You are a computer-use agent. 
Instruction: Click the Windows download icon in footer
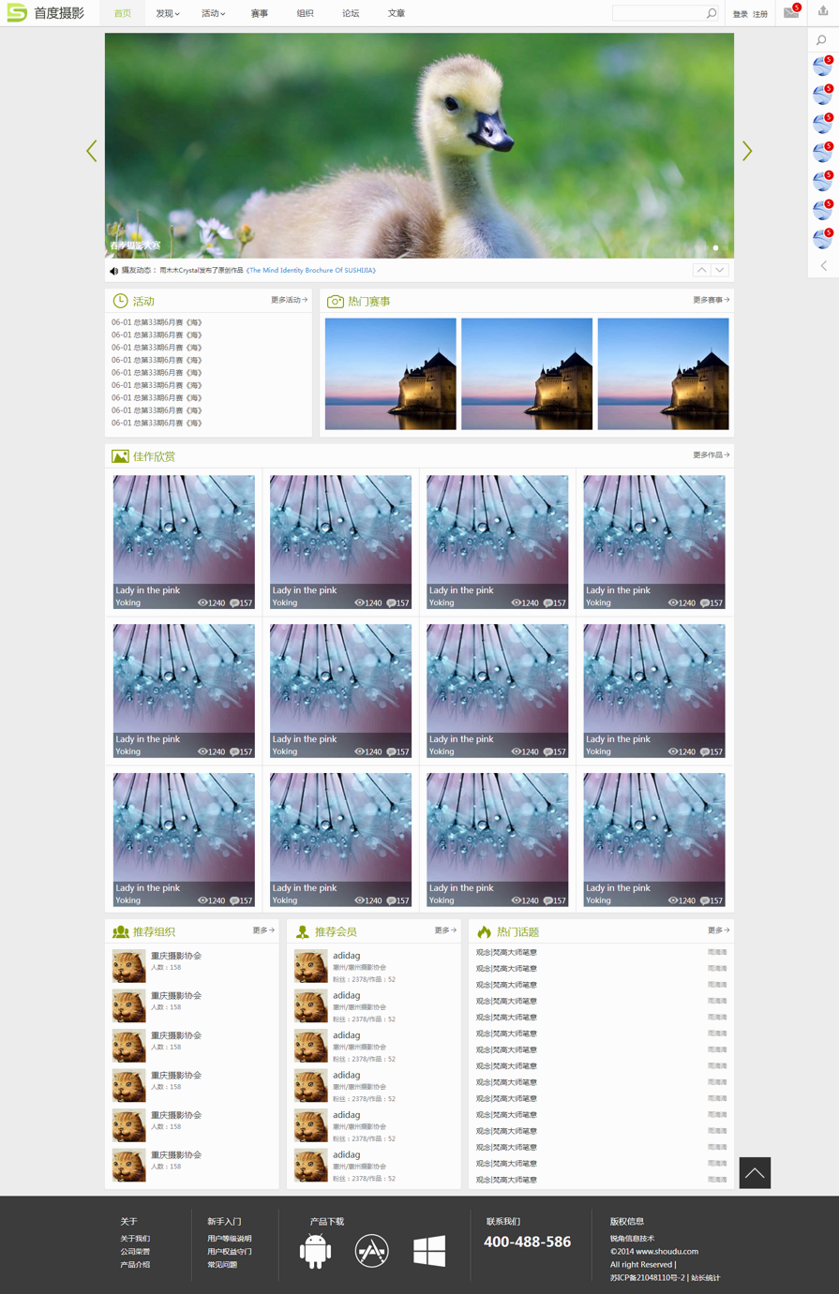(429, 1252)
